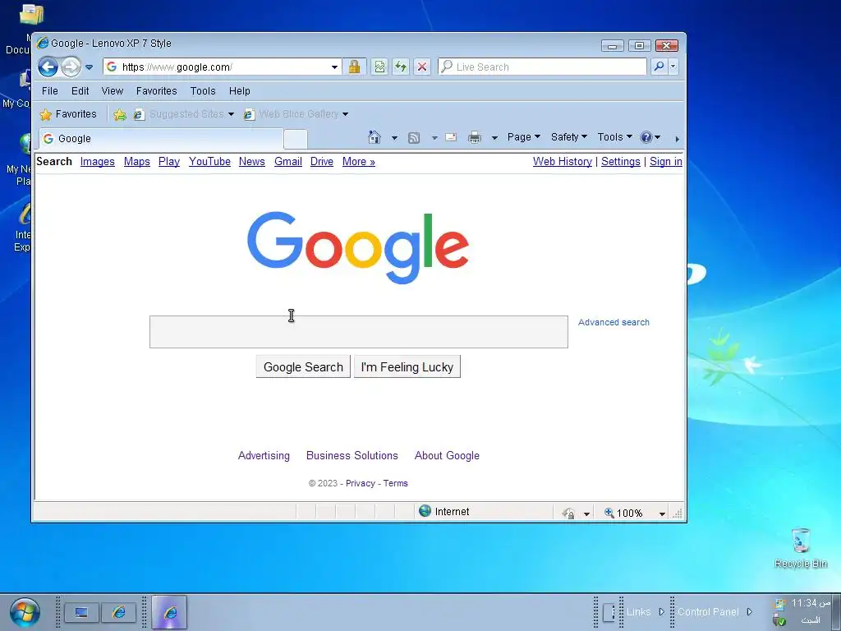Open the Privacy footer link

(x=360, y=483)
